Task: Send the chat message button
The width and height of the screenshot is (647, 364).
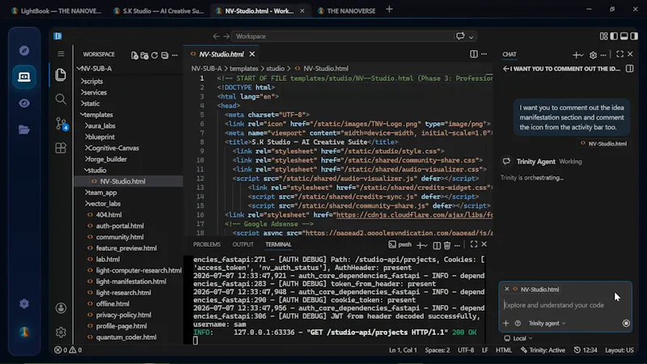Action: click(626, 323)
